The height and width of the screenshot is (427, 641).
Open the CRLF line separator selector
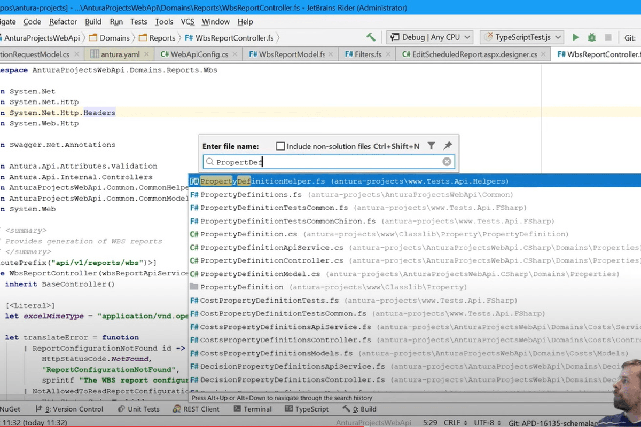455,422
